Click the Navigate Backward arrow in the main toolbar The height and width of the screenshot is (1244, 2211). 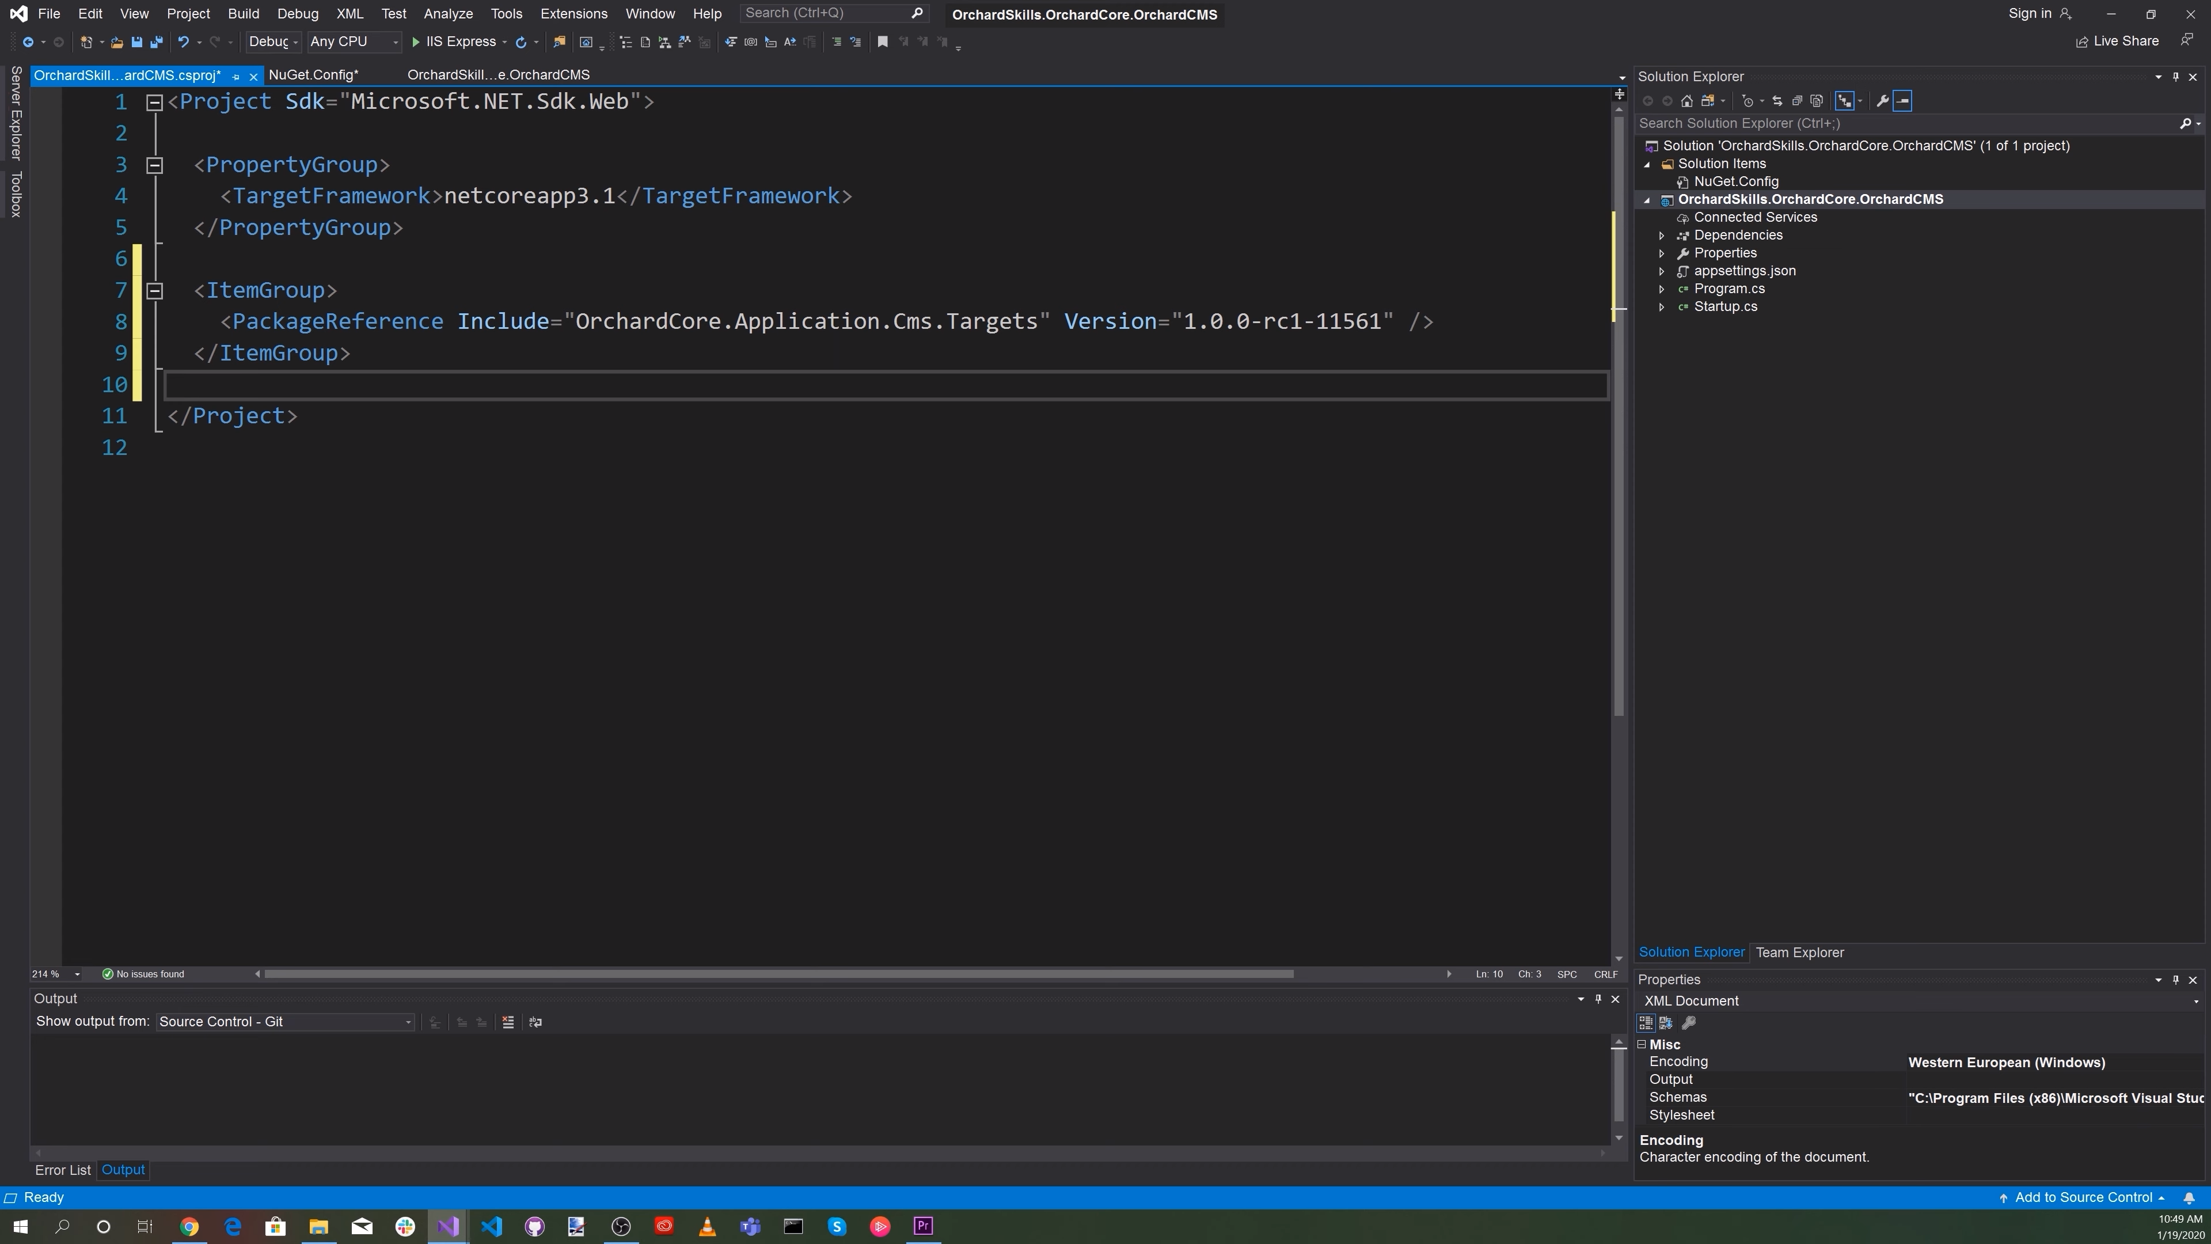28,42
